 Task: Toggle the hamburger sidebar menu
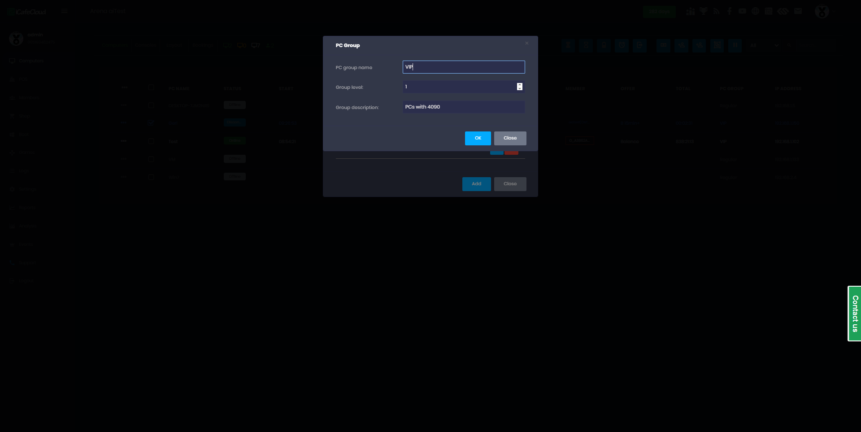pos(64,11)
